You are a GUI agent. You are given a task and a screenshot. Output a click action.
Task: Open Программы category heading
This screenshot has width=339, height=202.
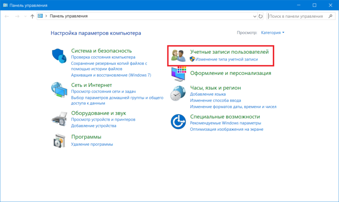pos(86,137)
